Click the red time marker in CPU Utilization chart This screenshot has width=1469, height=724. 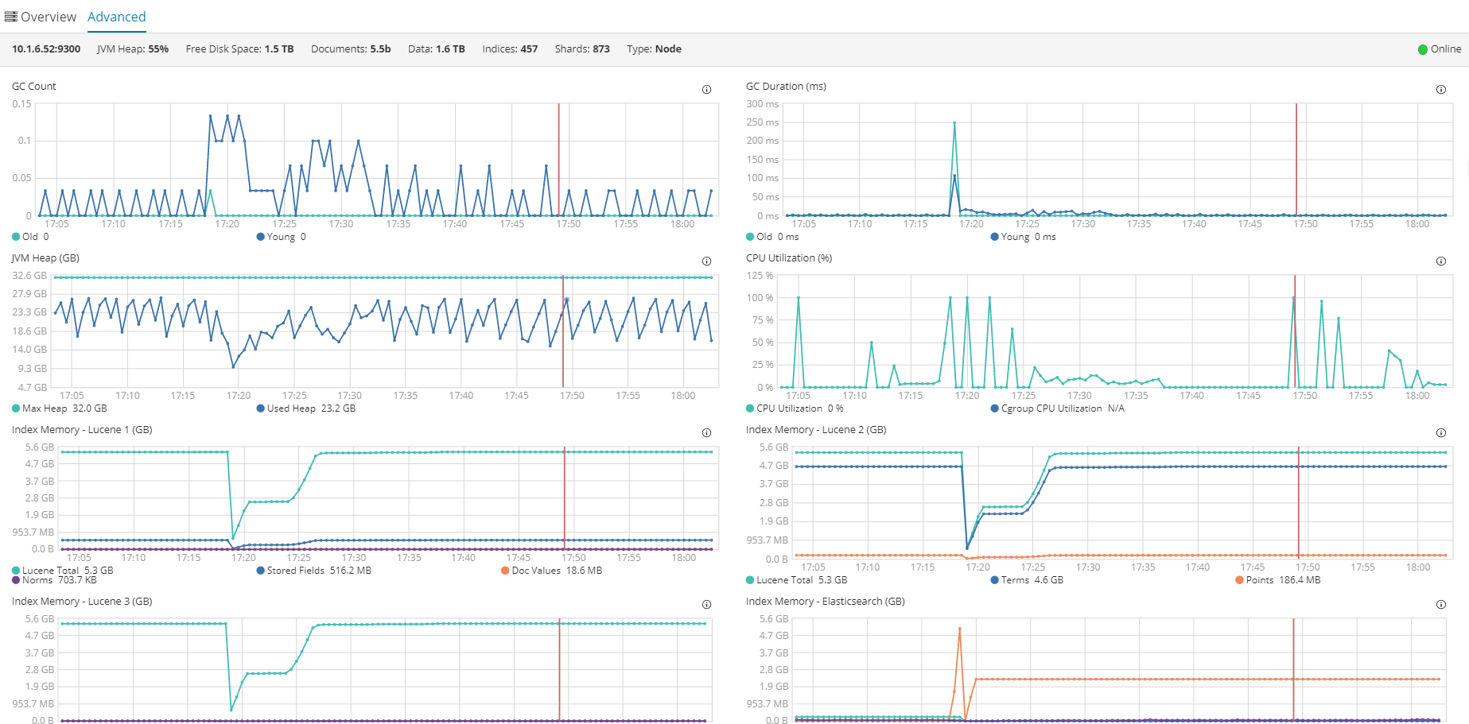coord(1295,331)
